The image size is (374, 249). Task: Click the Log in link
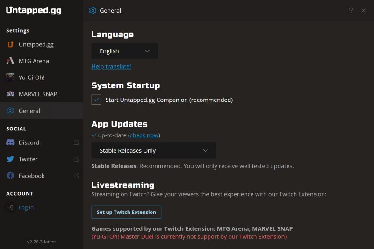pos(26,207)
